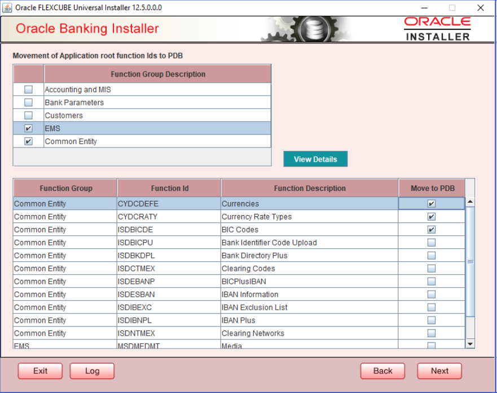Screen dimensions: 497x393
Task: Select the ISDNTMEX function id cell
Action: coord(169,333)
